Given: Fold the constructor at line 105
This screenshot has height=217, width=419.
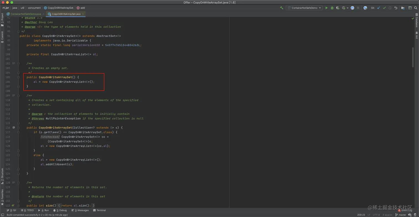Looking at the screenshot, I should [x=18, y=77].
